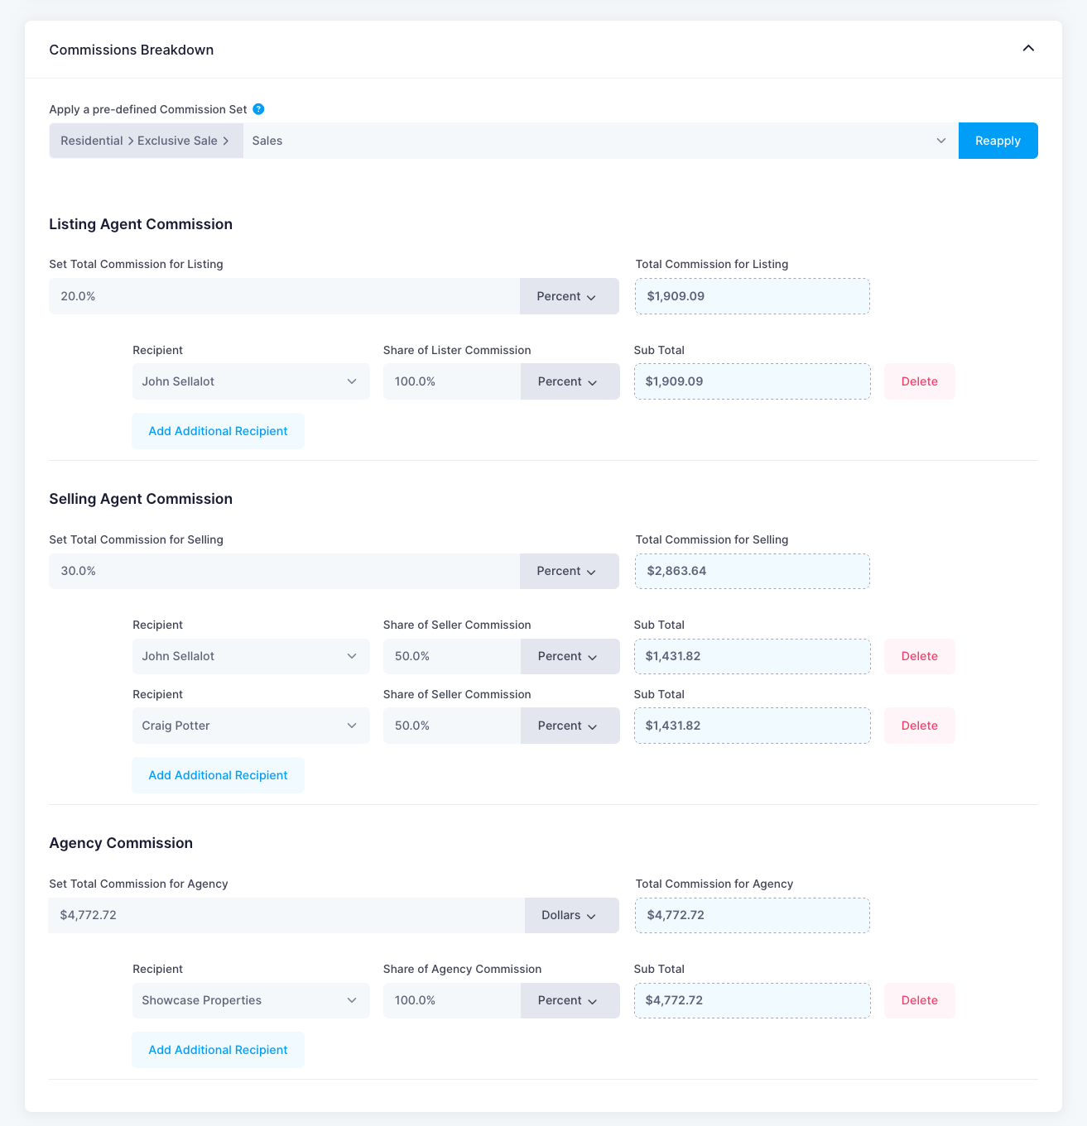The height and width of the screenshot is (1126, 1087).
Task: Click the Reapply button
Action: pyautogui.click(x=998, y=141)
